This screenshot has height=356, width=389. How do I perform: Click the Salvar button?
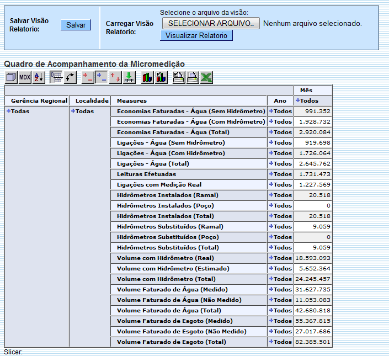(x=76, y=25)
